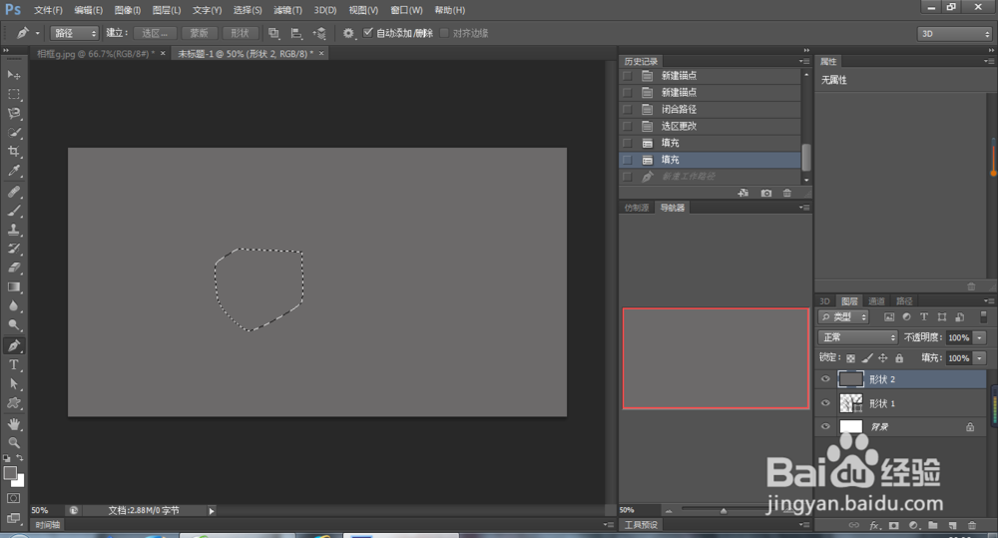Add layer style fx
Viewport: 998px width, 538px height.
874,525
